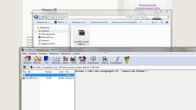
Task: Click the Извлечь (Extract) icon in WinRAR
Action: [x=37, y=60]
